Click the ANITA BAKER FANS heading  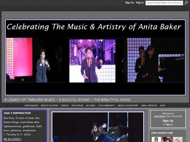[x=162, y=133]
